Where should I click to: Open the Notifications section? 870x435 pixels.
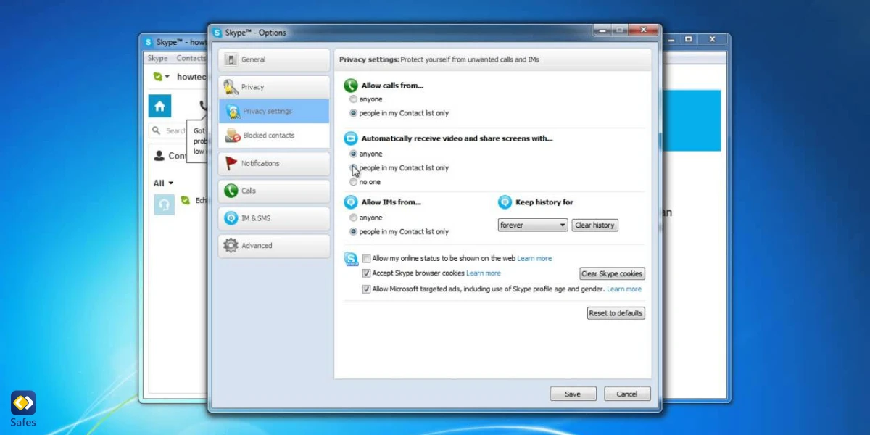[274, 163]
